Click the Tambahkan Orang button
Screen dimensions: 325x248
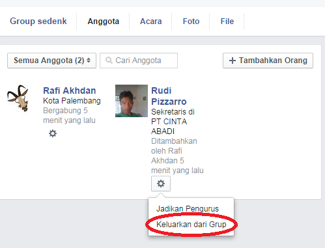click(x=268, y=61)
